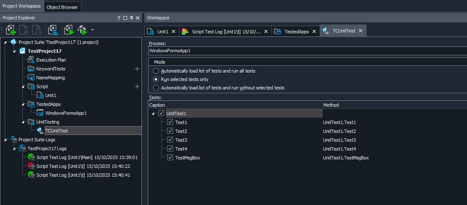This screenshot has width=467, height=205.
Task: Uncheck the TestMsgBox checkbox
Action: point(170,158)
